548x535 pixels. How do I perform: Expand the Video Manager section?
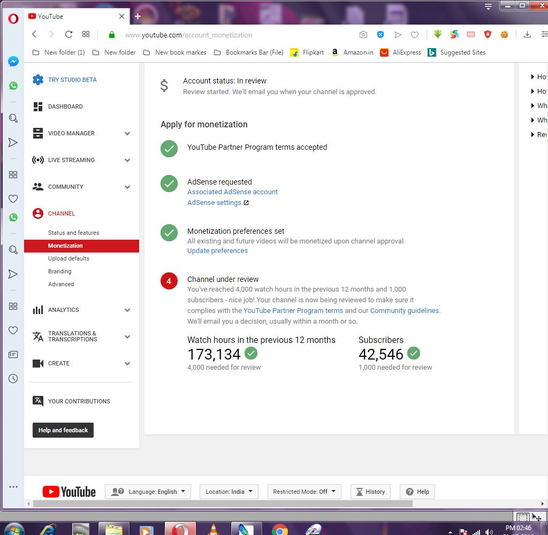pos(127,134)
